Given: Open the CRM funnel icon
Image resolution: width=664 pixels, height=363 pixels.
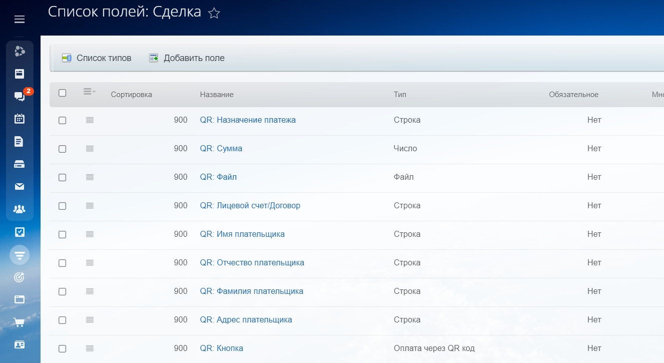Looking at the screenshot, I should (x=20, y=255).
